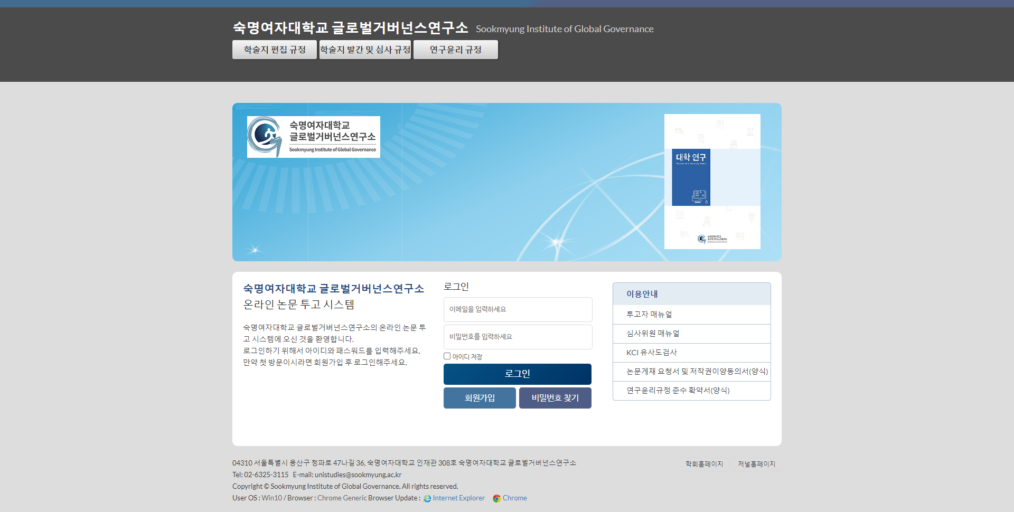Open the 학술지 발간 및 심사 규정 button
The width and height of the screenshot is (1014, 512).
tap(365, 50)
